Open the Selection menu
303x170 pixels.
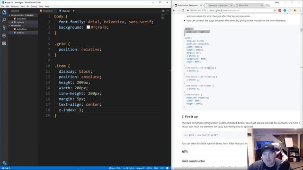pyautogui.click(x=15, y=6)
